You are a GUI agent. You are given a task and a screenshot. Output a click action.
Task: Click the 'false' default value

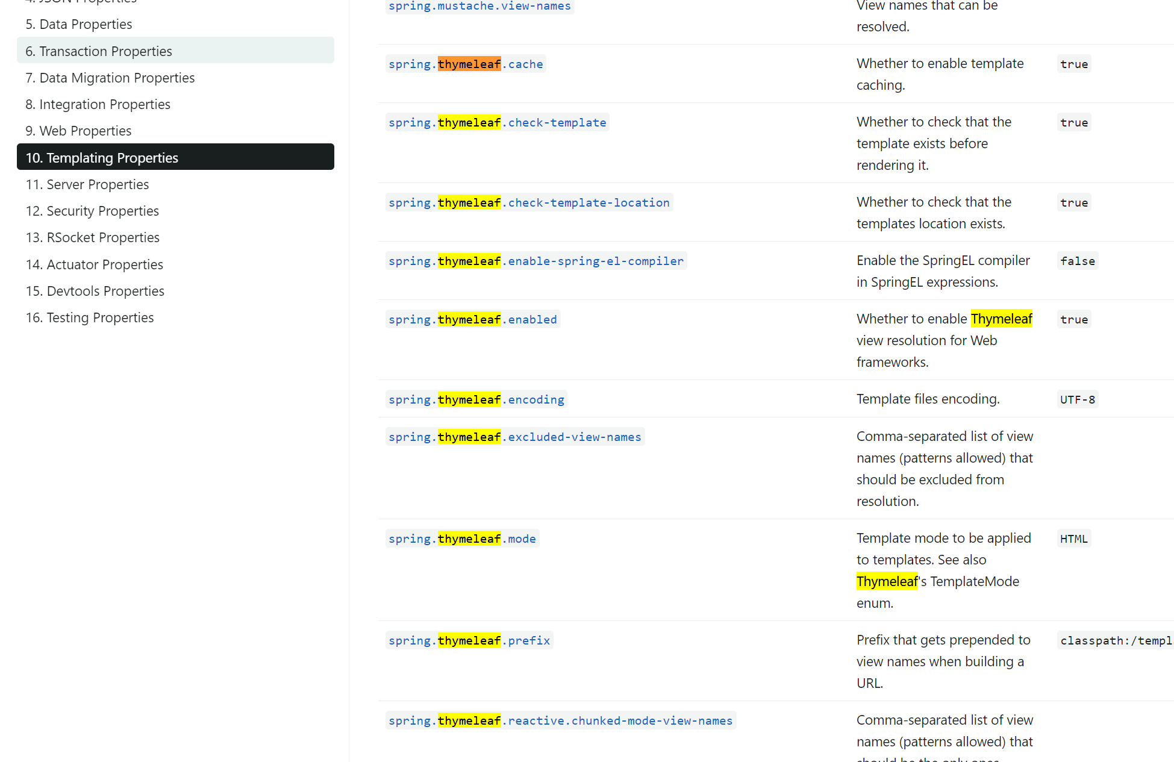[1078, 261]
